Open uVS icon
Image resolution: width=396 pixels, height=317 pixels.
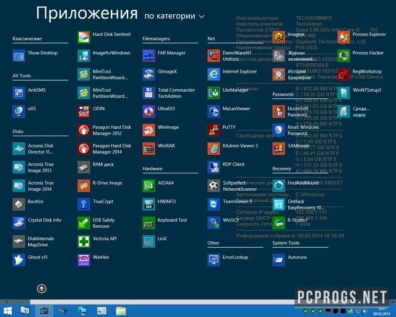(19, 111)
